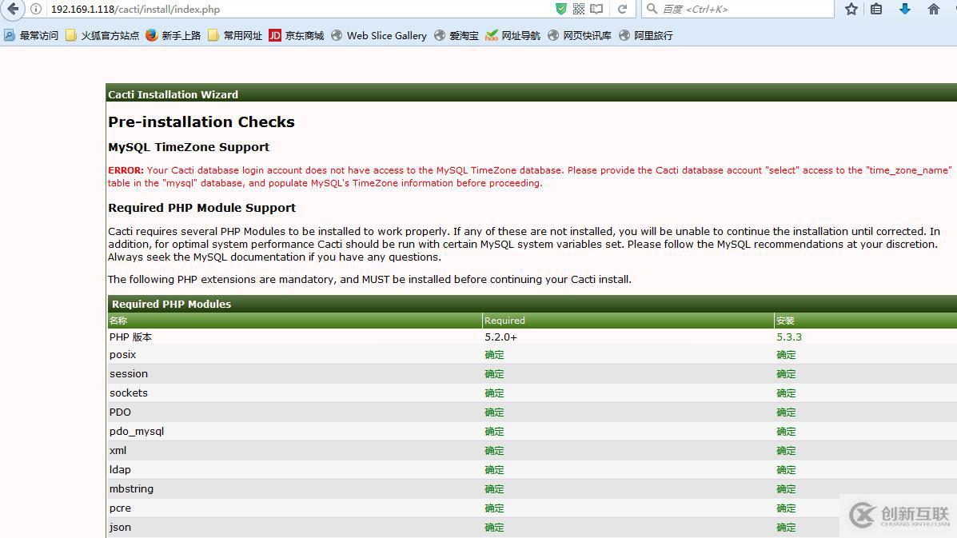Select the pdo_mysql module row name

coord(137,431)
